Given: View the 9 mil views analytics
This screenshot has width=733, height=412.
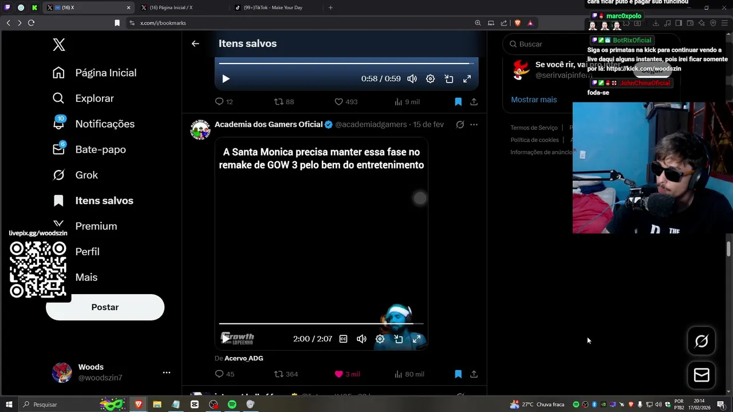Looking at the screenshot, I should point(407,102).
